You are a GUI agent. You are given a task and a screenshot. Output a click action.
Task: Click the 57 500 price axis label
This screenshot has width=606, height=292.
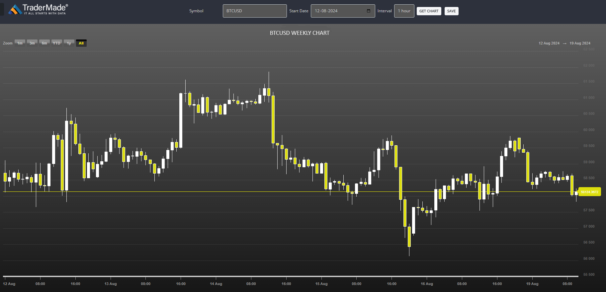589,210
